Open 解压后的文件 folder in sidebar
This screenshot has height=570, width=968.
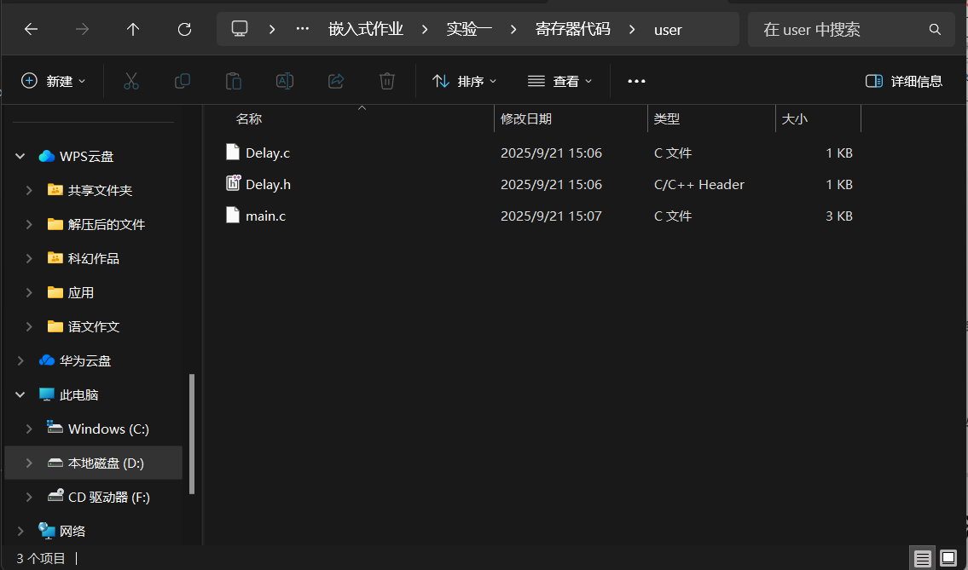click(x=107, y=225)
